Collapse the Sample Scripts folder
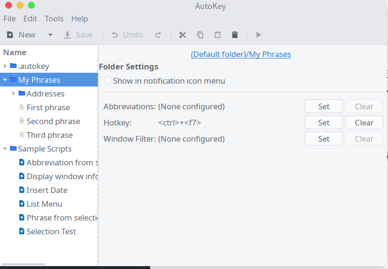 pos(5,149)
